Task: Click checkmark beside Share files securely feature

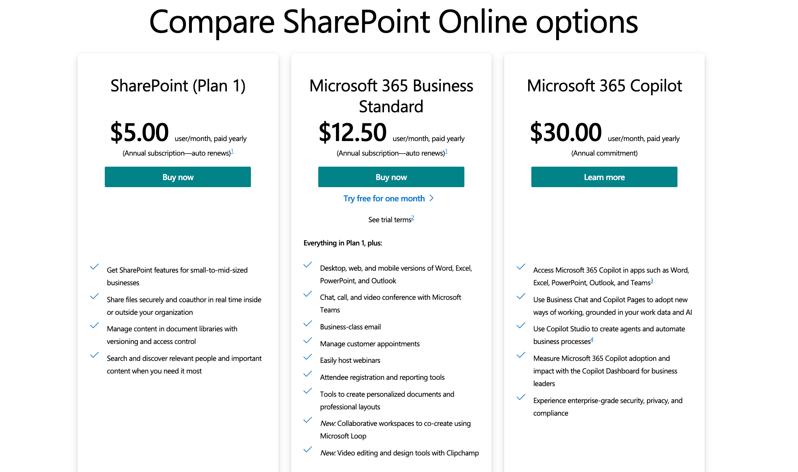Action: click(95, 296)
